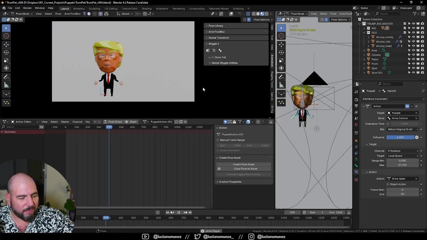Viewport: 427px width, 240px height.
Task: Open the Channel X Rotation dropdown
Action: pyautogui.click(x=402, y=151)
